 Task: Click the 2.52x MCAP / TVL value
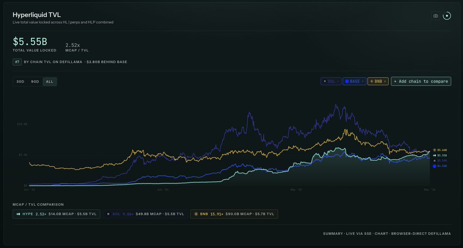pyautogui.click(x=73, y=45)
